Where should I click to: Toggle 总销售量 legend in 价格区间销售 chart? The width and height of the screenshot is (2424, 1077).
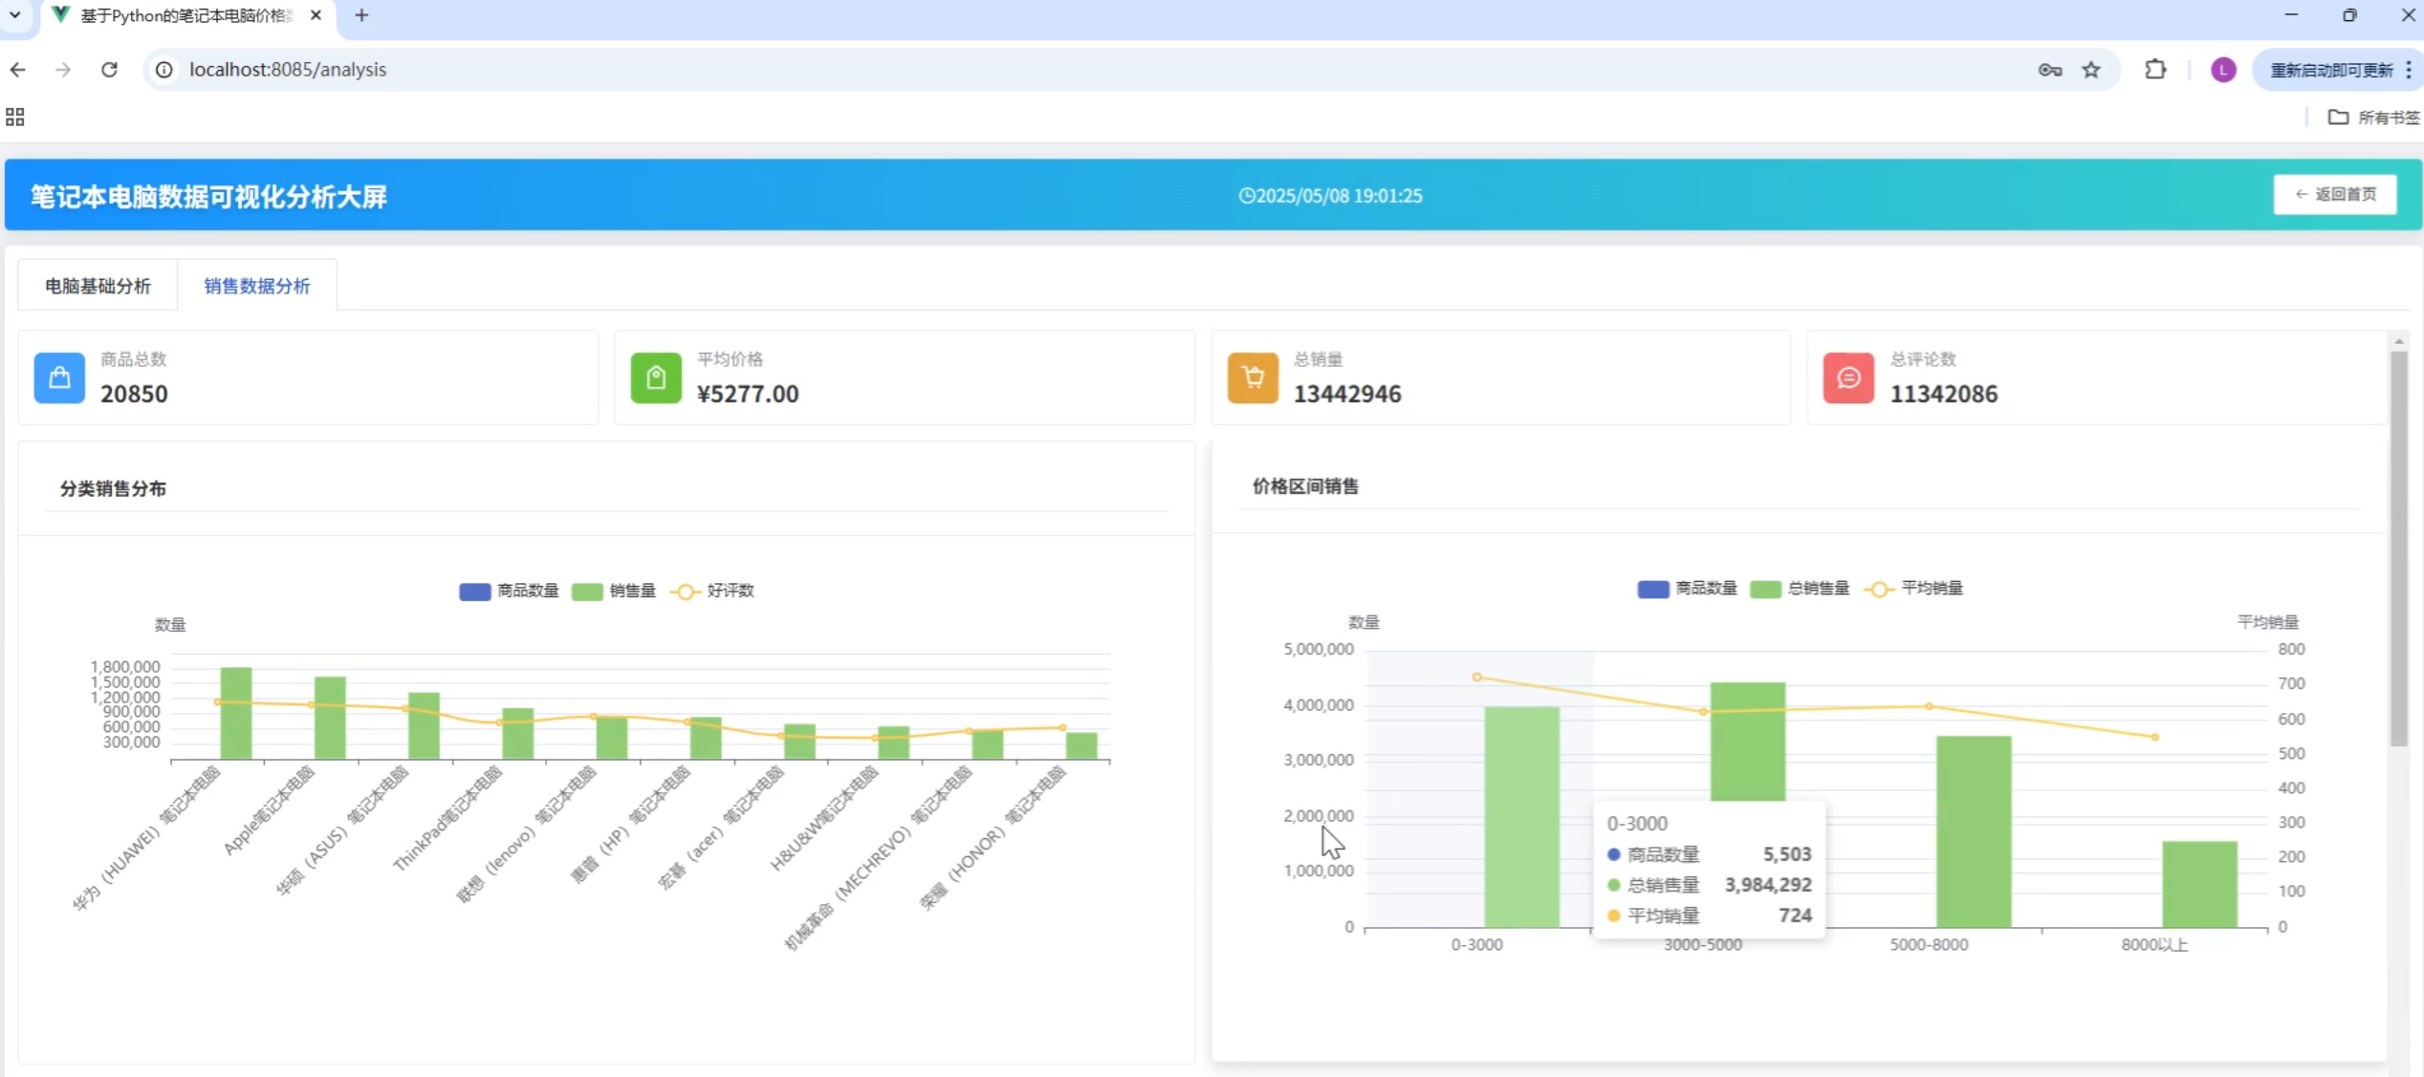(x=1800, y=589)
